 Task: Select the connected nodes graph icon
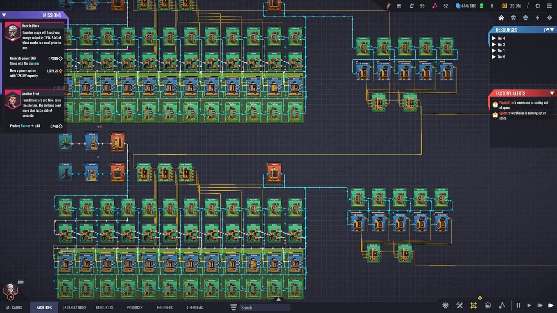(502, 305)
